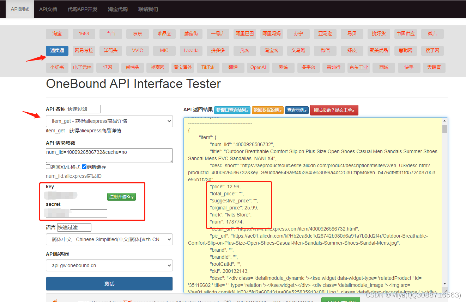Click the 返回数据说明 button
Screen dimensions: 466x302
(x=268, y=110)
